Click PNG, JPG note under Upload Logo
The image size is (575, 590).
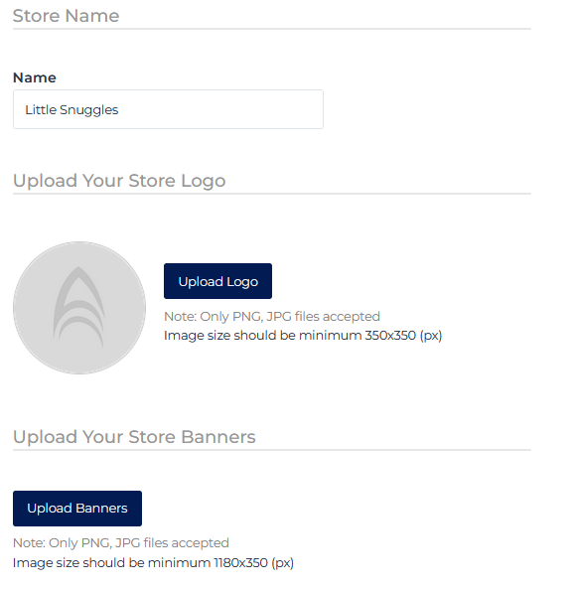pos(272,317)
